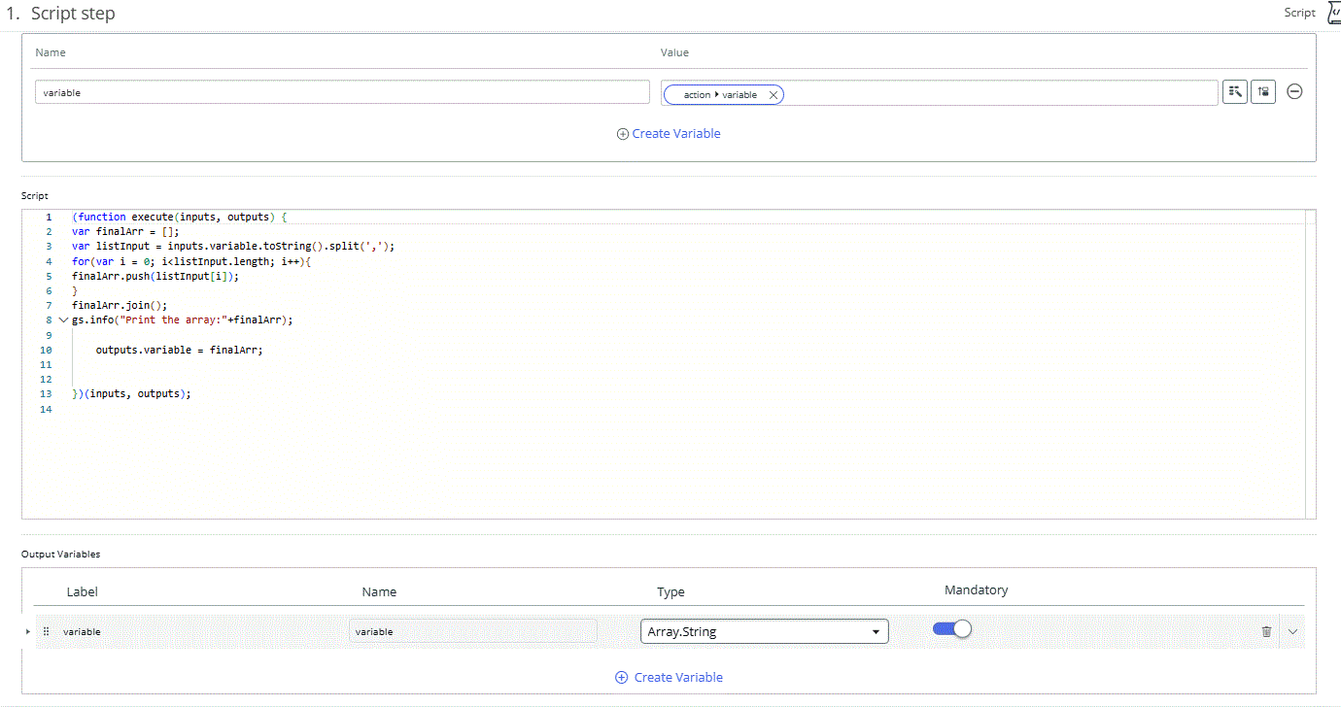
Task: Collapse the code fold arrow at line 8
Action: [63, 320]
